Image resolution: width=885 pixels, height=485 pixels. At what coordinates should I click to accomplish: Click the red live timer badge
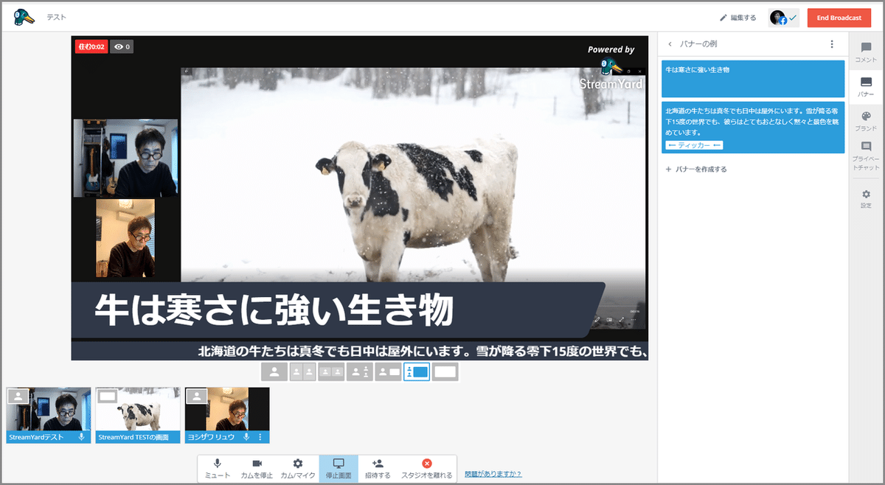click(x=91, y=46)
